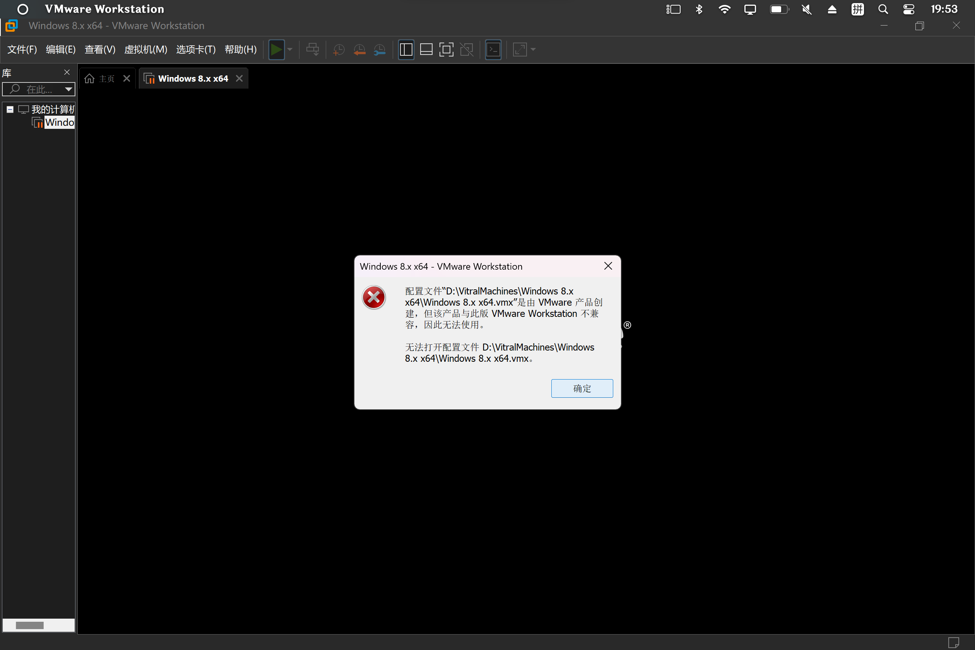Click the status bar message log icon
The height and width of the screenshot is (650, 975).
(953, 643)
